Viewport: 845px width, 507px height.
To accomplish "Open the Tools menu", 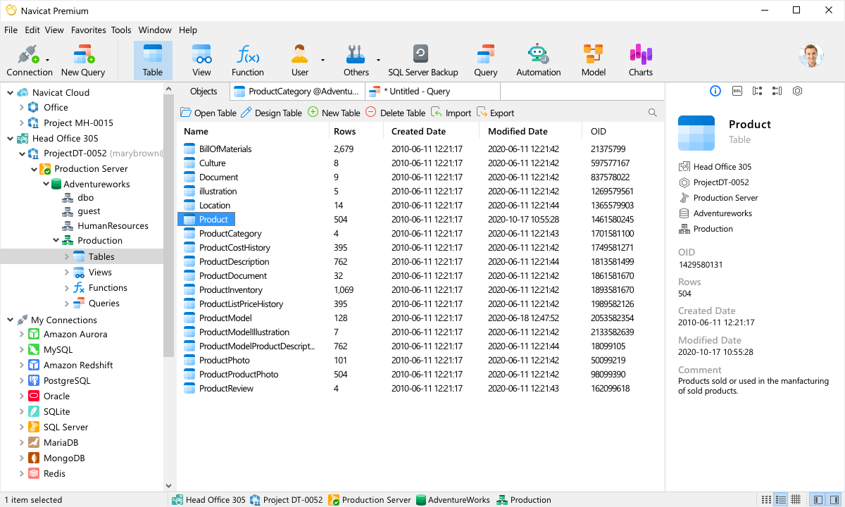I will [120, 30].
